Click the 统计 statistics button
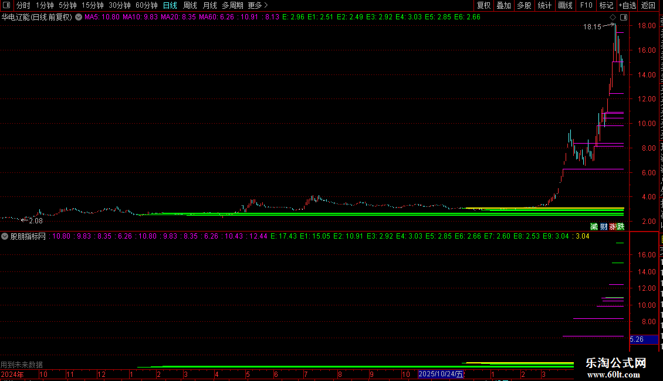 (x=544, y=5)
